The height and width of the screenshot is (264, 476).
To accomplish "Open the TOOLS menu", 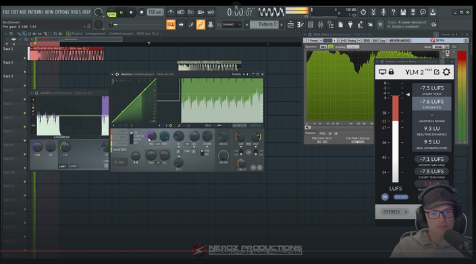I will point(76,12).
